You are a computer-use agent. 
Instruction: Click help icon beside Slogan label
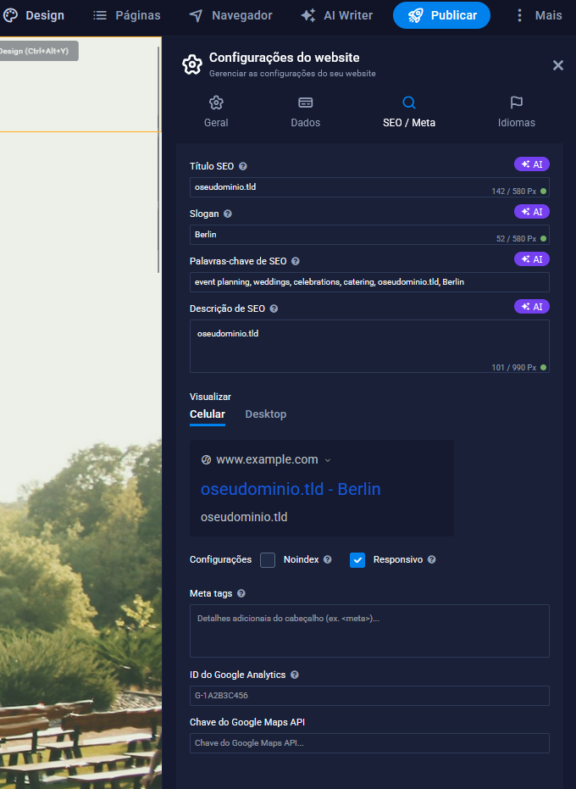coord(227,214)
